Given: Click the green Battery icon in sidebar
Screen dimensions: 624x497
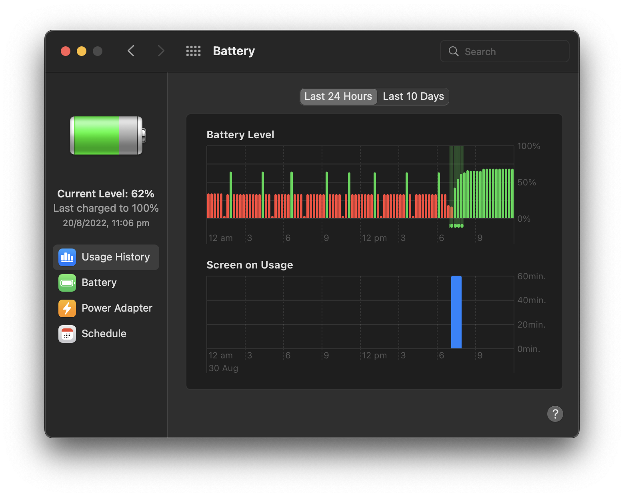Looking at the screenshot, I should [67, 283].
